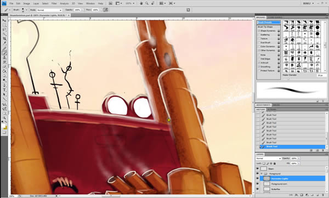Switch to the Actions tab
The image size is (329, 198).
click(x=271, y=110)
